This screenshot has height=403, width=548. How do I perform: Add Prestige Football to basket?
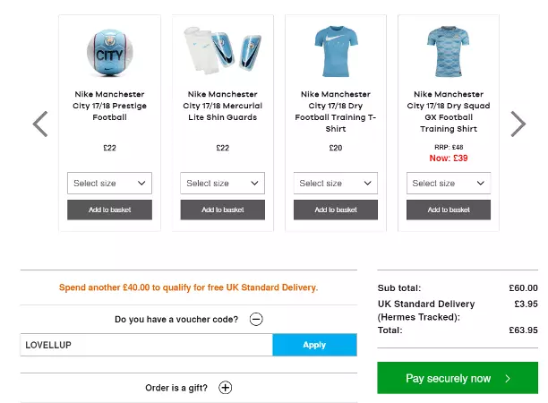(109, 210)
